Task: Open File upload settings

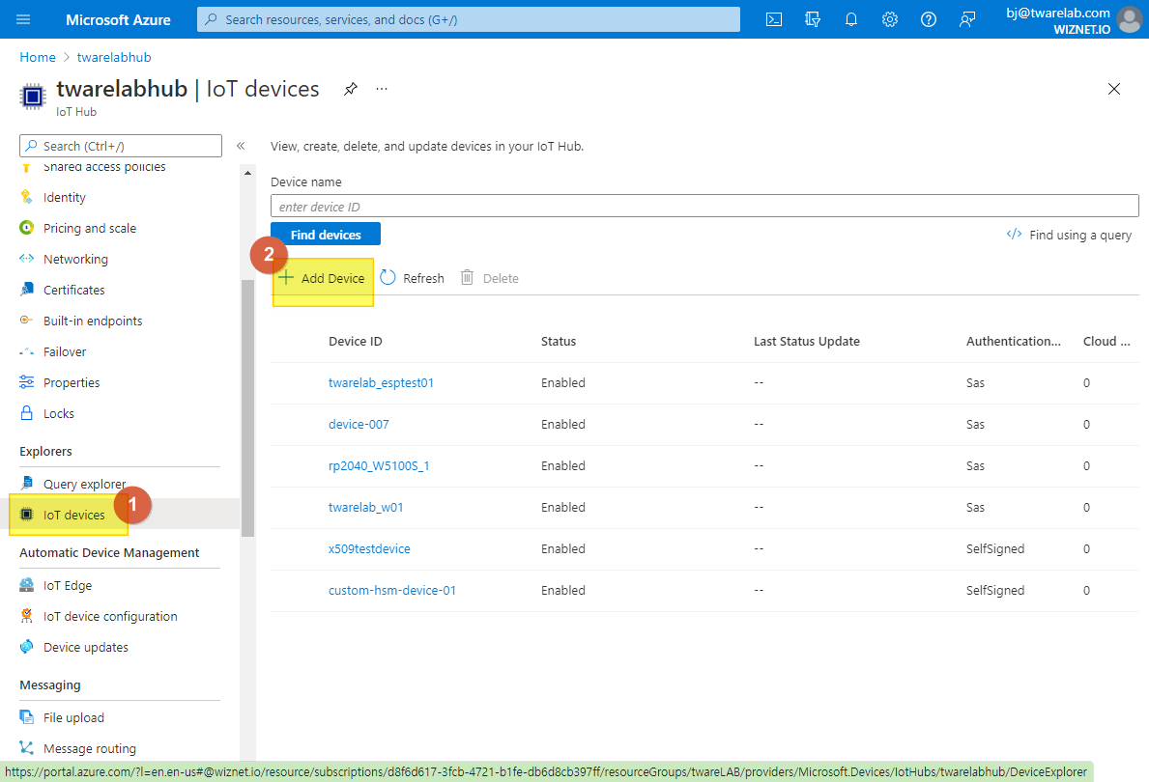Action: click(73, 716)
